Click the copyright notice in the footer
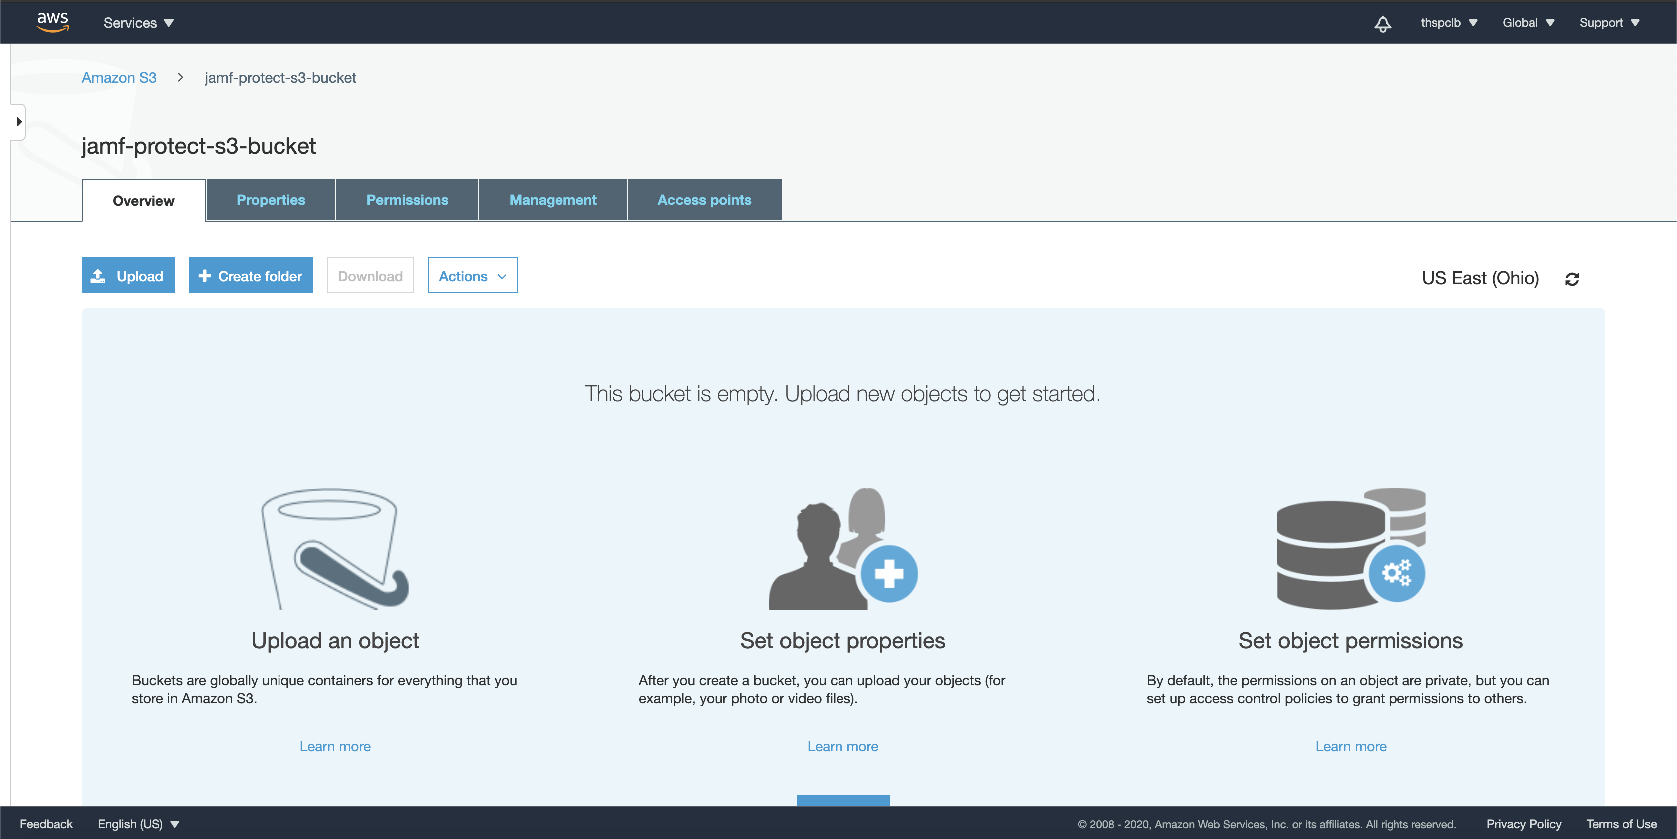Image resolution: width=1677 pixels, height=839 pixels. 1267,824
